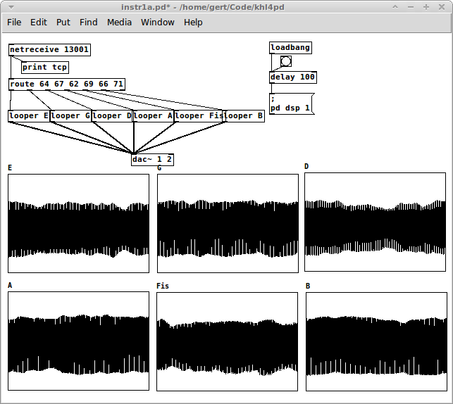Viewport: 453px width, 404px height.
Task: Open the File menu
Action: 14,22
